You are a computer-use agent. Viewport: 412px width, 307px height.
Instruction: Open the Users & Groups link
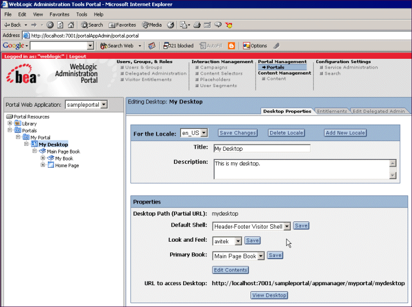pos(143,67)
